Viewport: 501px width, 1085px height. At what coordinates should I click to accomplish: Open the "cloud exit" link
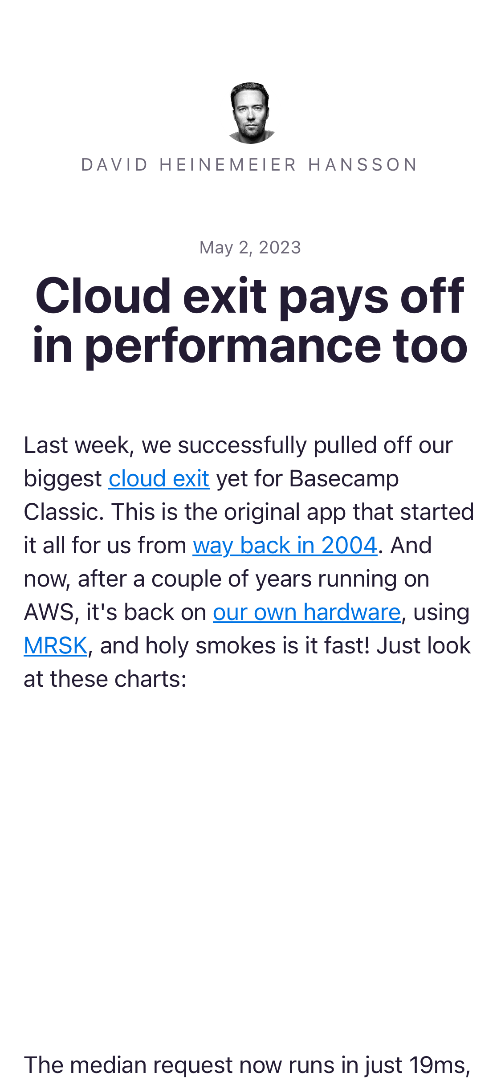(x=159, y=479)
